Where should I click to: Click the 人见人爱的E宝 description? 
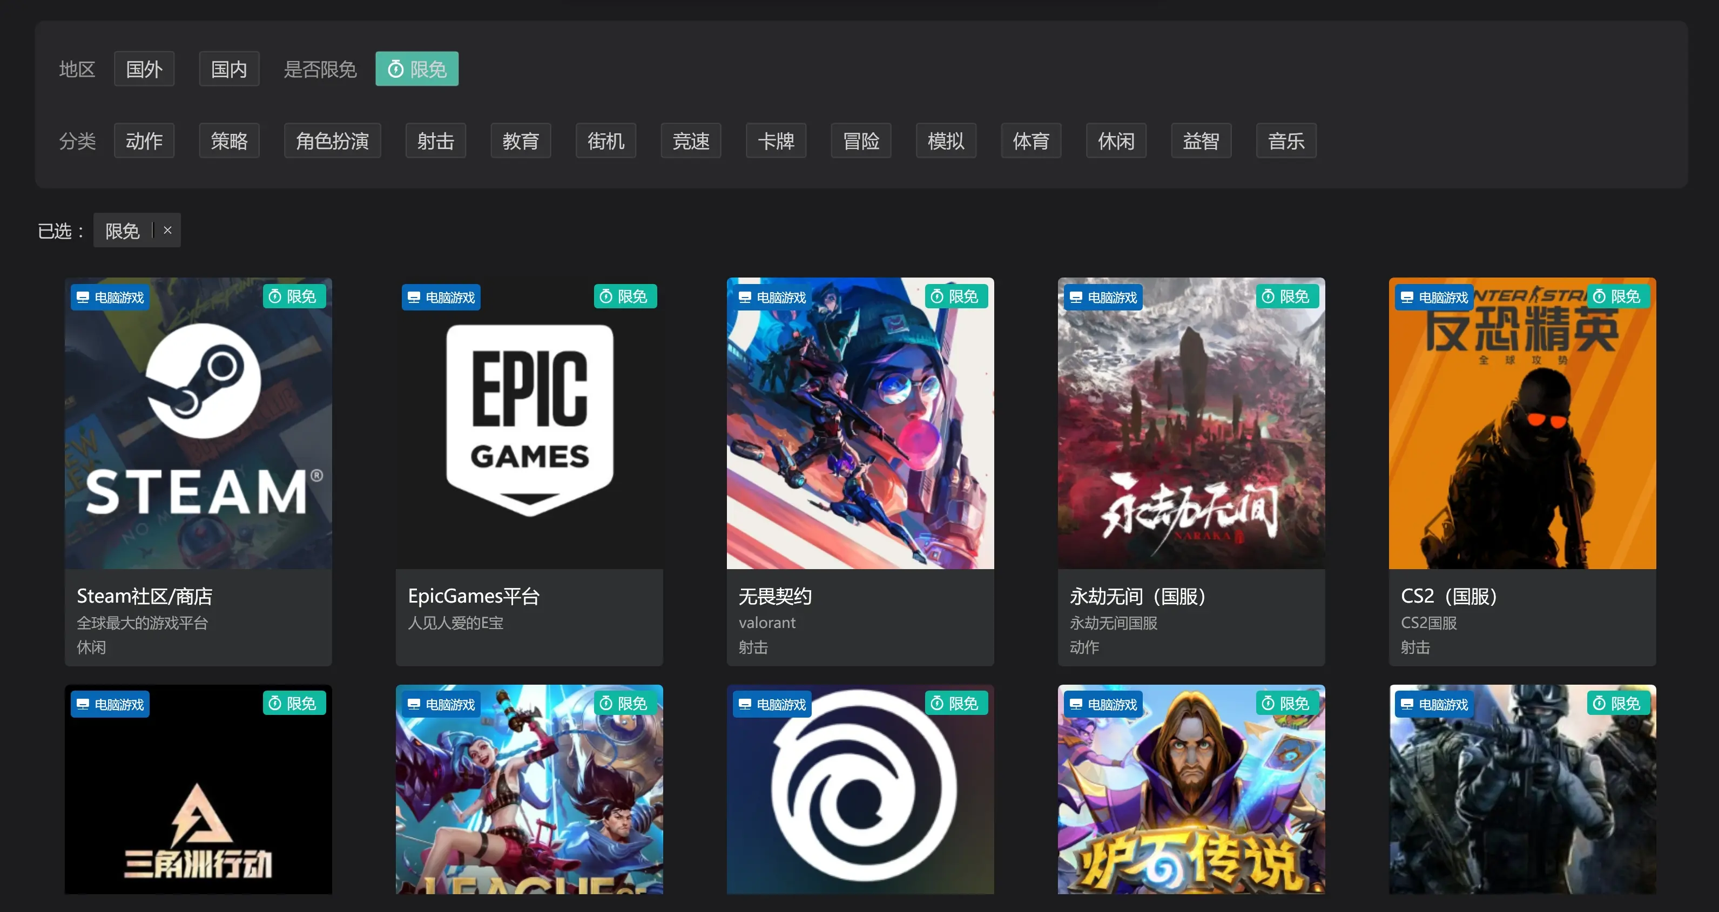tap(456, 623)
